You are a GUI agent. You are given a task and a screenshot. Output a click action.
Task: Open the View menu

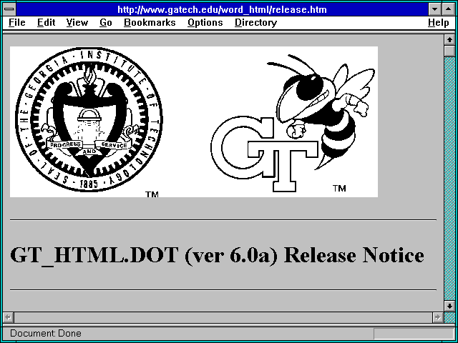77,23
